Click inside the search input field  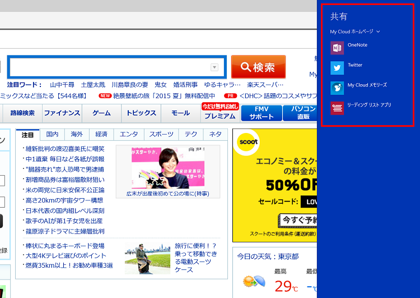(x=109, y=67)
